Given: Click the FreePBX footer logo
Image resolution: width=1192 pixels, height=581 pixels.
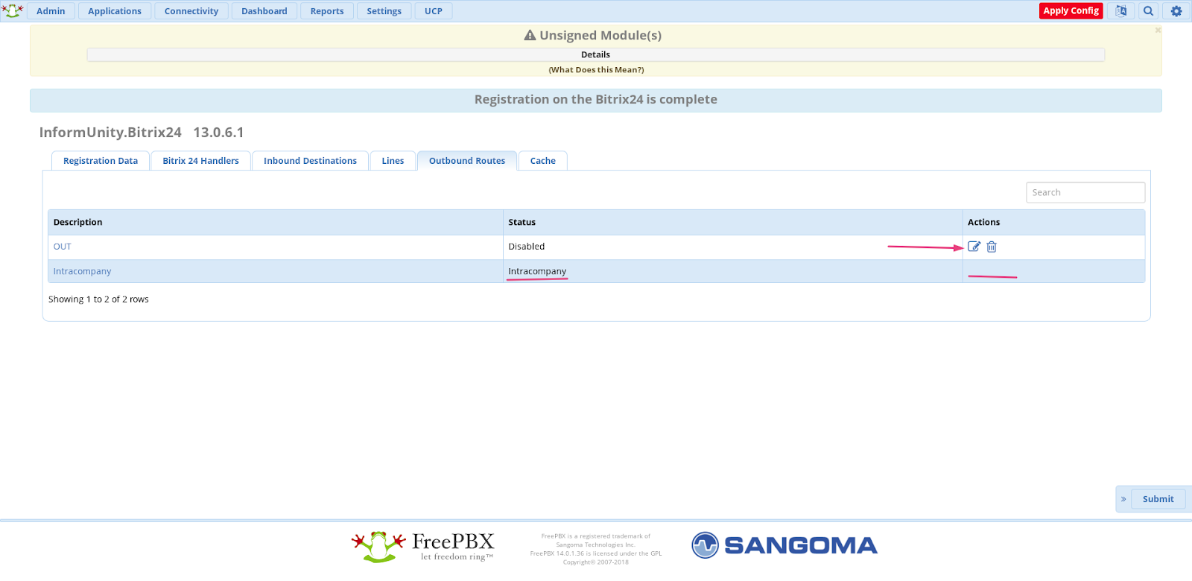Looking at the screenshot, I should [422, 547].
